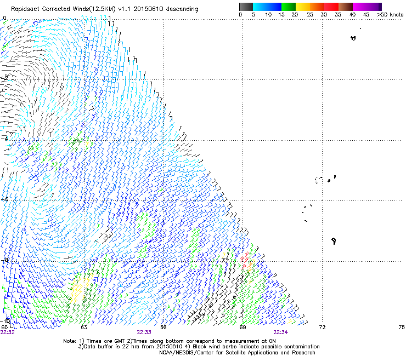Screen dimensions: 406x356
Task: Click the orange 25-30 knots legend swatch
Action: coord(317,7)
